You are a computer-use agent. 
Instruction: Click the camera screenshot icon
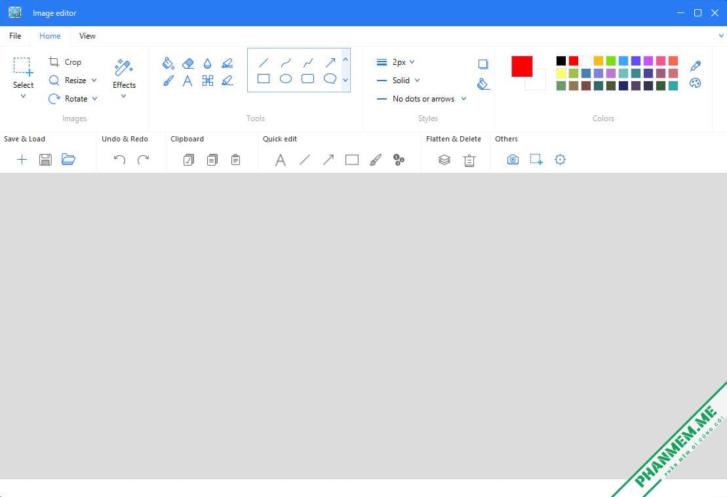coord(513,160)
